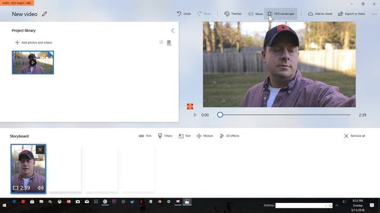Open the Trim tool for the clip

[x=145, y=136]
